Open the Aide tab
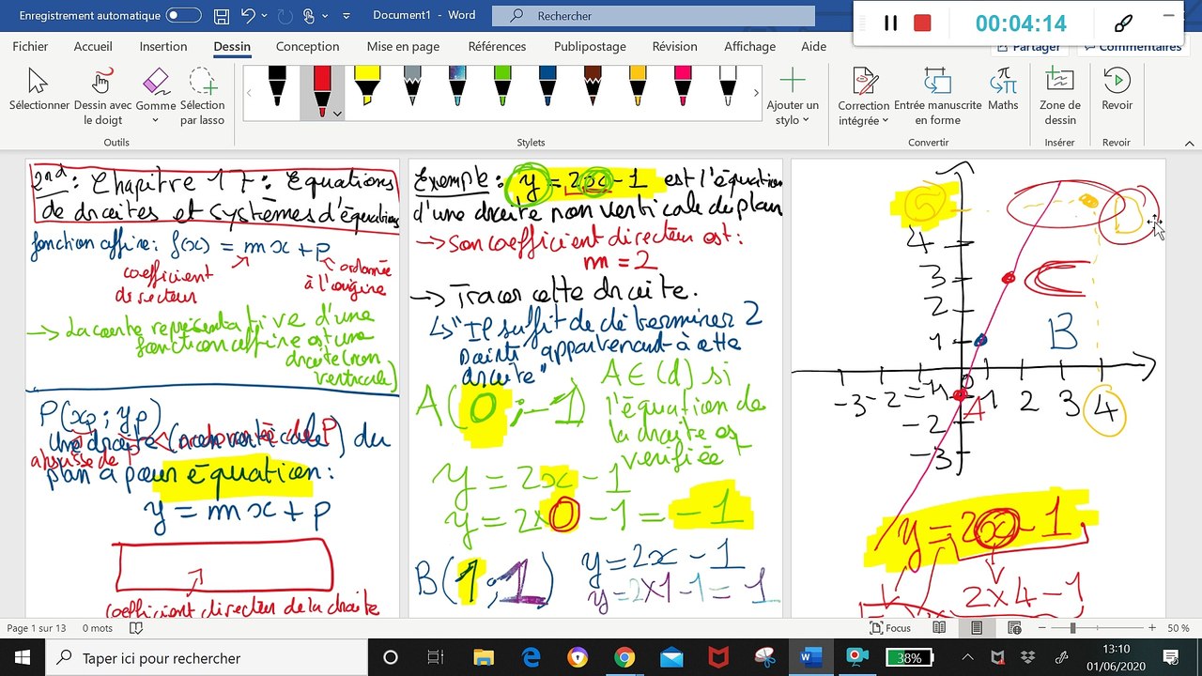Screen dimensions: 1202x676 (x=814, y=46)
